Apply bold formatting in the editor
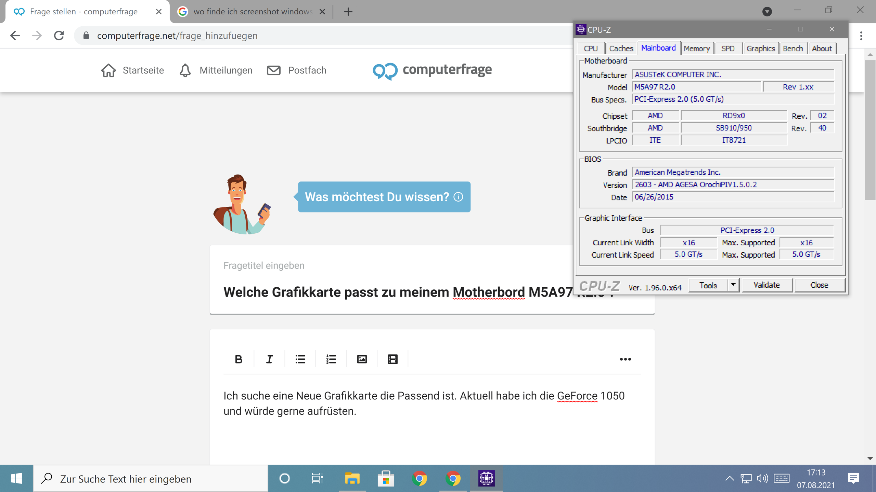The image size is (876, 492). click(x=239, y=359)
